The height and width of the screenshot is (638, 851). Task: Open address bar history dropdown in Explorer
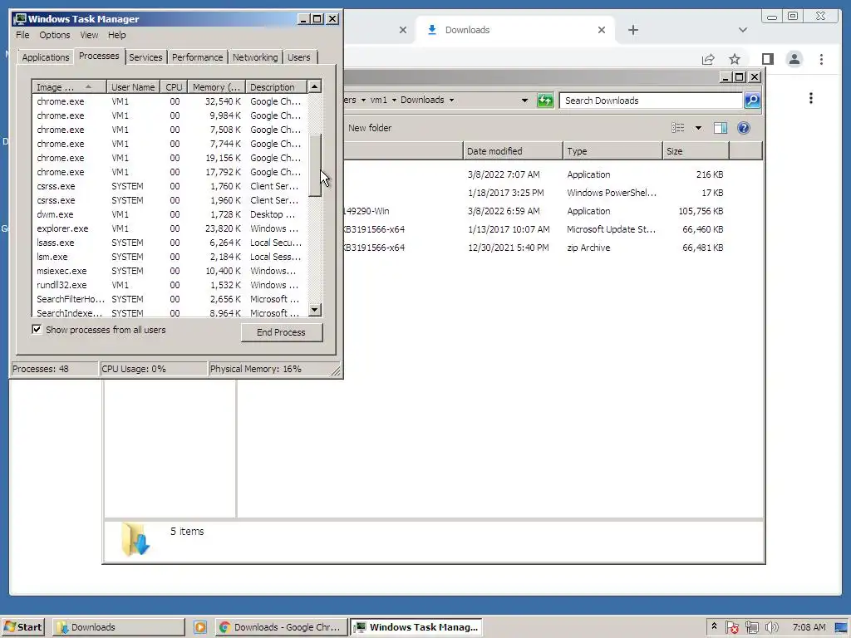[524, 101]
